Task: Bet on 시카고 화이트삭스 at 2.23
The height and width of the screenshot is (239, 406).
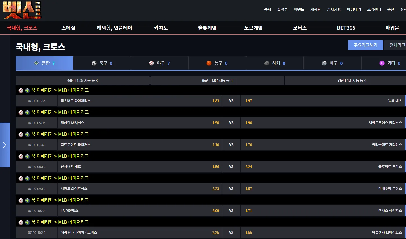Action: [140, 189]
